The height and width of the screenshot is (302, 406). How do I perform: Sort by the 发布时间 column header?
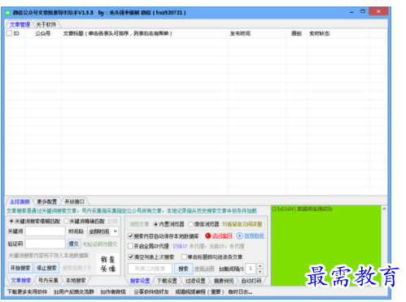point(240,33)
